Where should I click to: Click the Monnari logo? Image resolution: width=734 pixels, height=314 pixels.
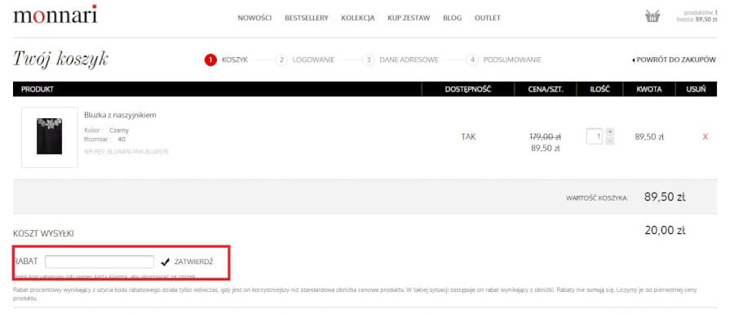point(55,15)
